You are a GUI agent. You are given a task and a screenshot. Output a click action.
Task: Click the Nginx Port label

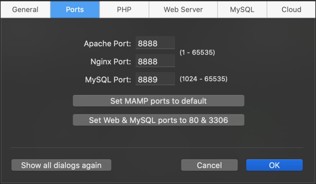pyautogui.click(x=111, y=62)
